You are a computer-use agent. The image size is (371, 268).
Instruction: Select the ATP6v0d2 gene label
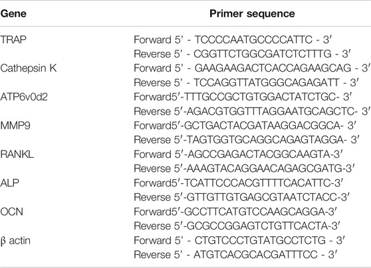tap(24, 97)
